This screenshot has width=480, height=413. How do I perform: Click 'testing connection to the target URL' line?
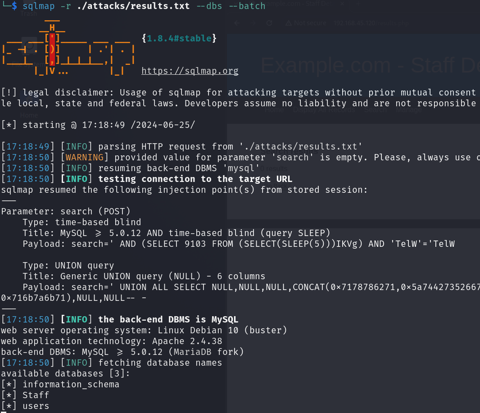[147, 179]
